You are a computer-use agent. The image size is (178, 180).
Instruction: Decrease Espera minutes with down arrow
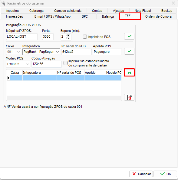point(68,38)
